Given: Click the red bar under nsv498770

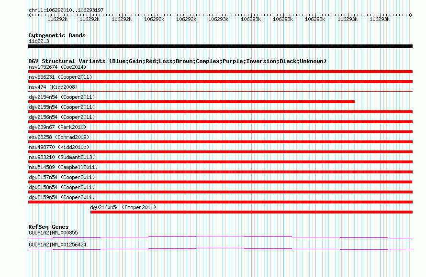Looking at the screenshot, I should coord(220,152).
